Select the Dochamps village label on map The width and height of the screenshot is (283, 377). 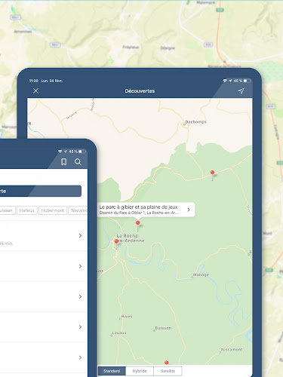tap(195, 122)
